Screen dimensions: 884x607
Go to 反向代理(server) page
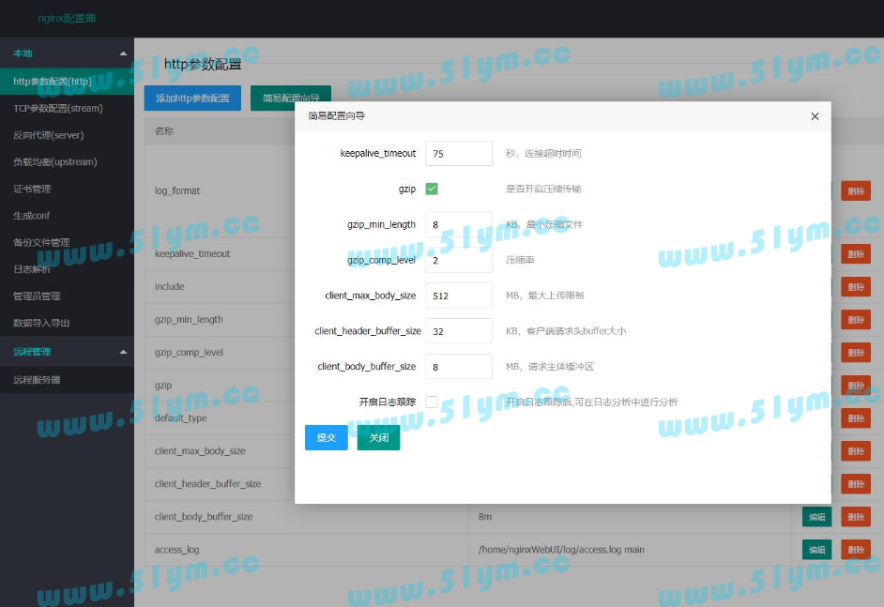(67, 135)
